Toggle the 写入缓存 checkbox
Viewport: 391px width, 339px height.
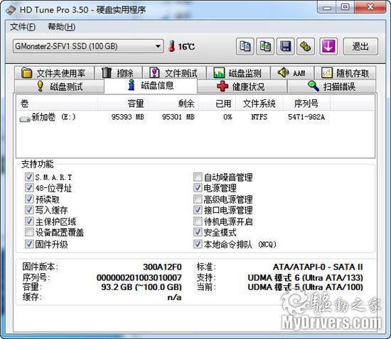pyautogui.click(x=29, y=210)
